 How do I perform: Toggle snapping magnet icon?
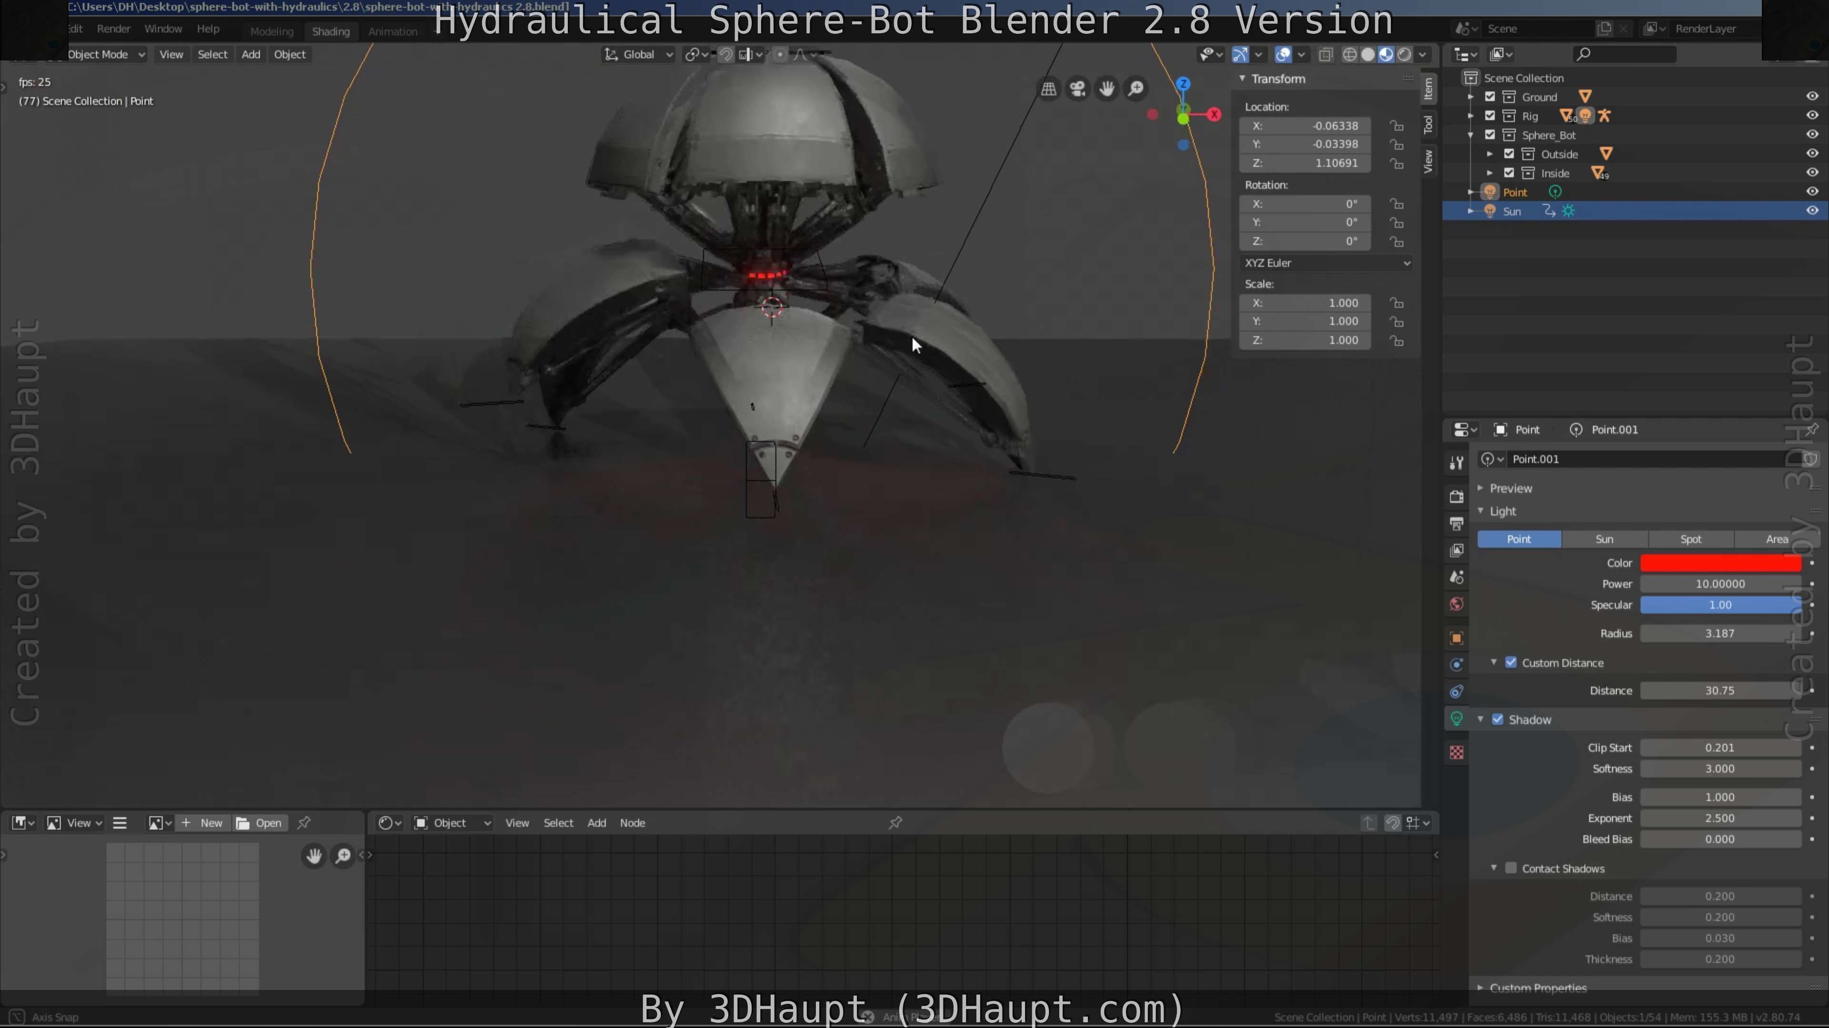tap(725, 55)
